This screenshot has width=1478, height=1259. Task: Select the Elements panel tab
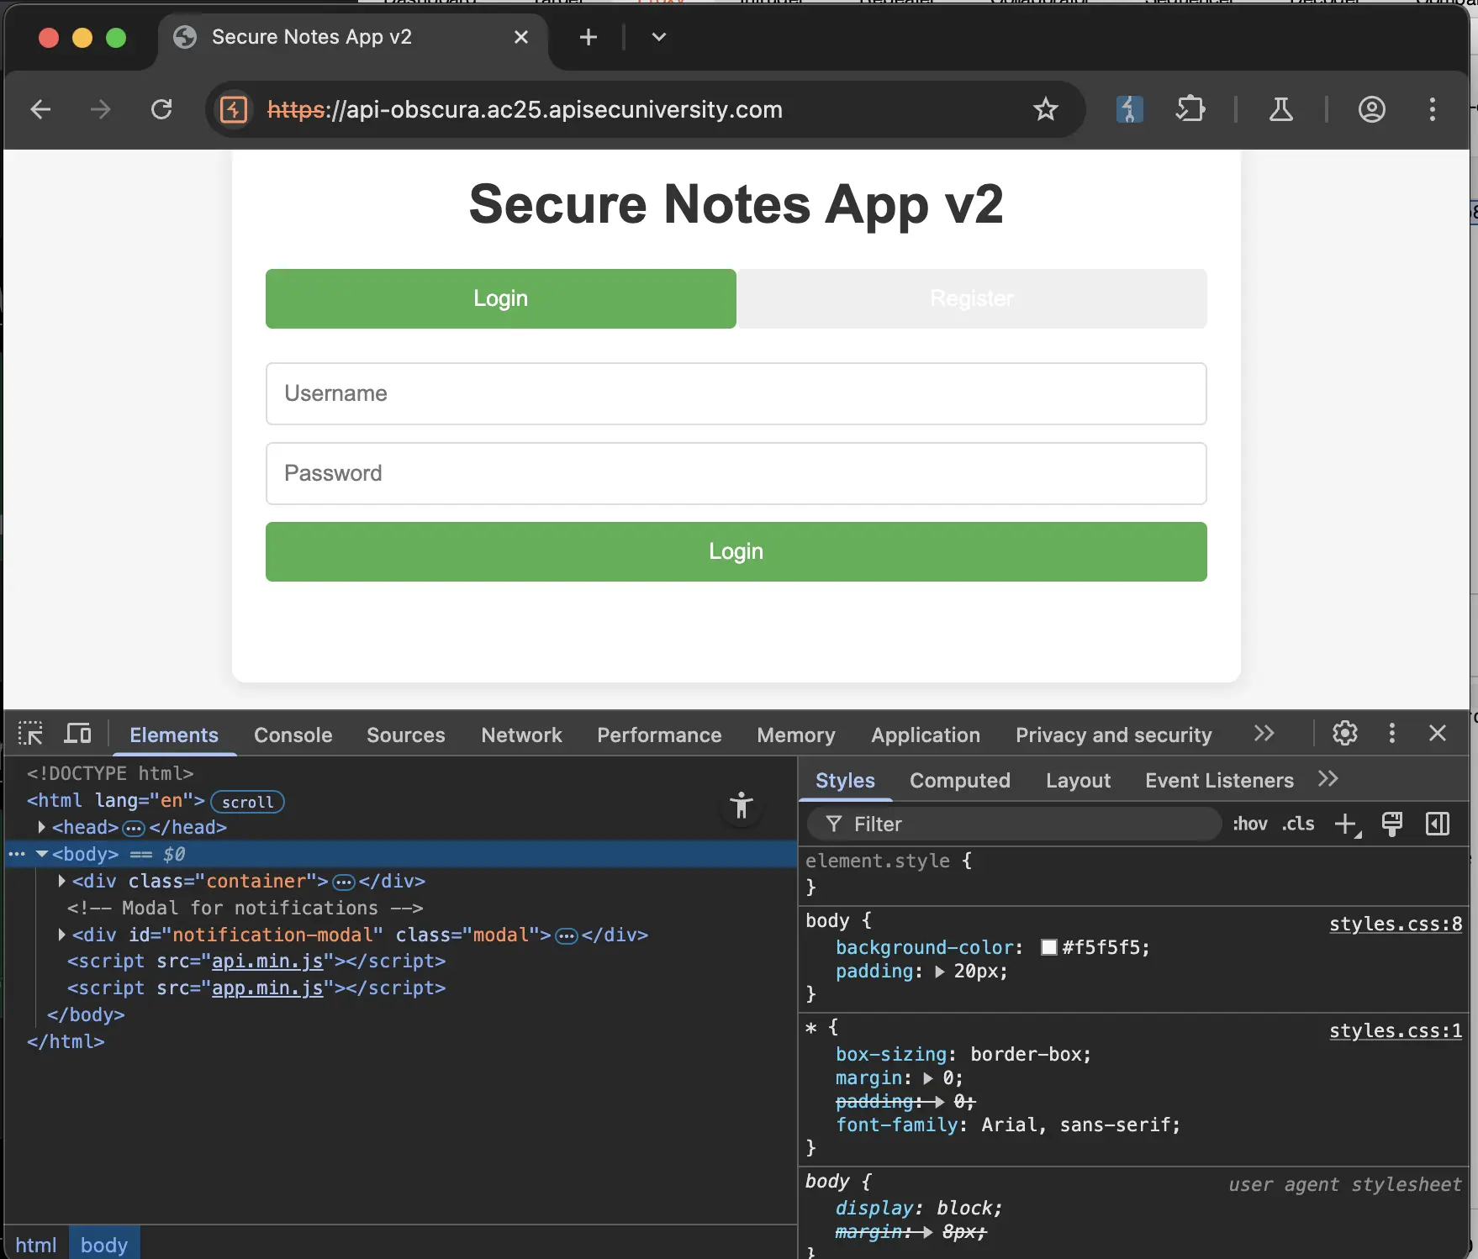tap(173, 735)
